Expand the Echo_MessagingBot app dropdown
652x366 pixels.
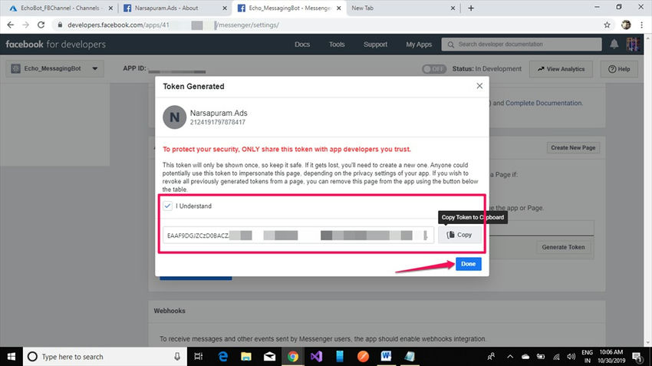click(55, 68)
